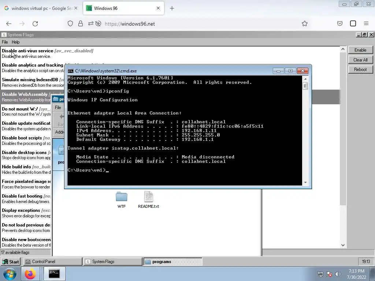Click the cmd.exe title bar icon
Viewport: 375px width, 281px height.
(x=71, y=71)
